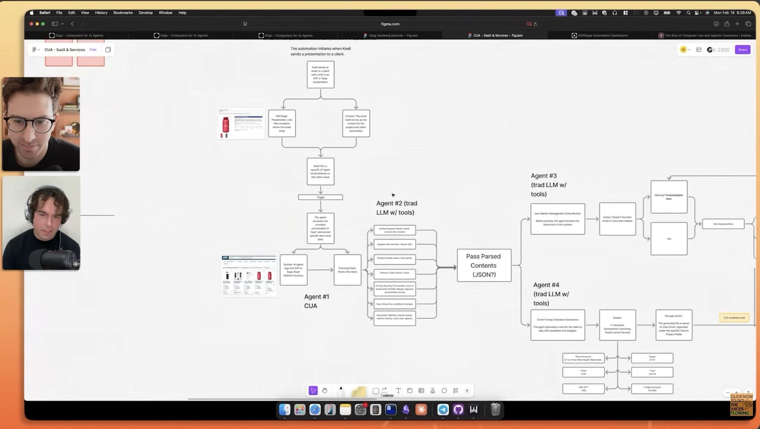Select the Hand pan tool

(325, 391)
